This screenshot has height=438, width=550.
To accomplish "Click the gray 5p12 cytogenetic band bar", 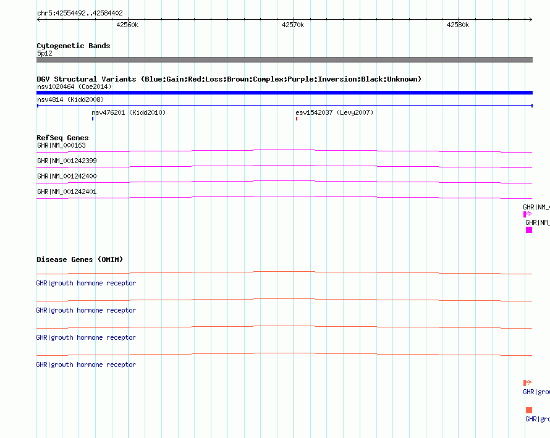I will (284, 60).
